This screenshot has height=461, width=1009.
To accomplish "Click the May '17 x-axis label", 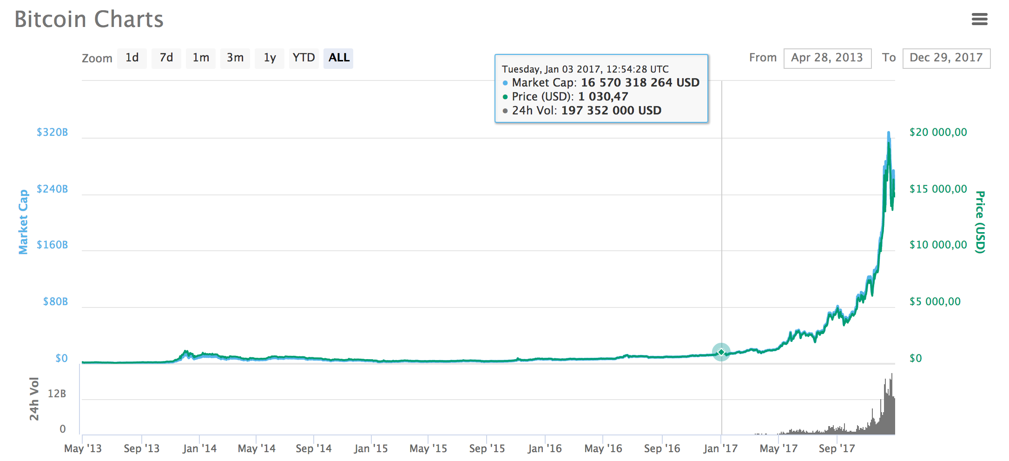I will 778,448.
